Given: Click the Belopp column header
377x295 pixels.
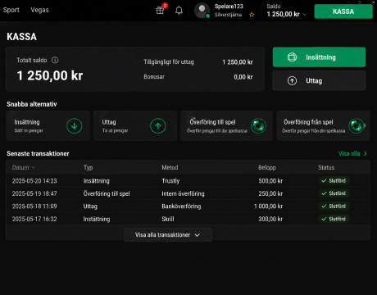Looking at the screenshot, I should tap(267, 168).
